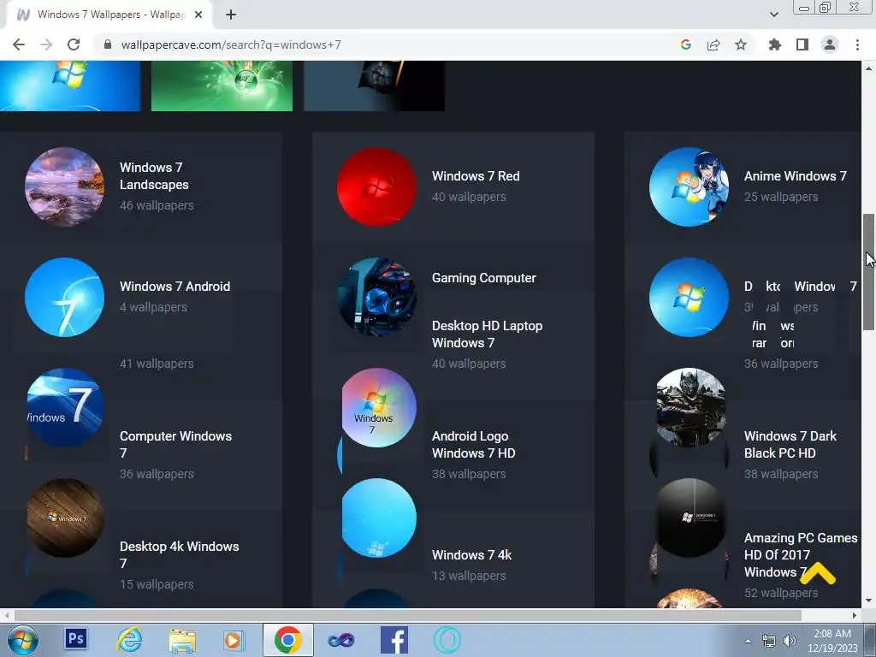Open Amazing PC Games HD Of 2017 collection
The height and width of the screenshot is (657, 876).
click(801, 554)
